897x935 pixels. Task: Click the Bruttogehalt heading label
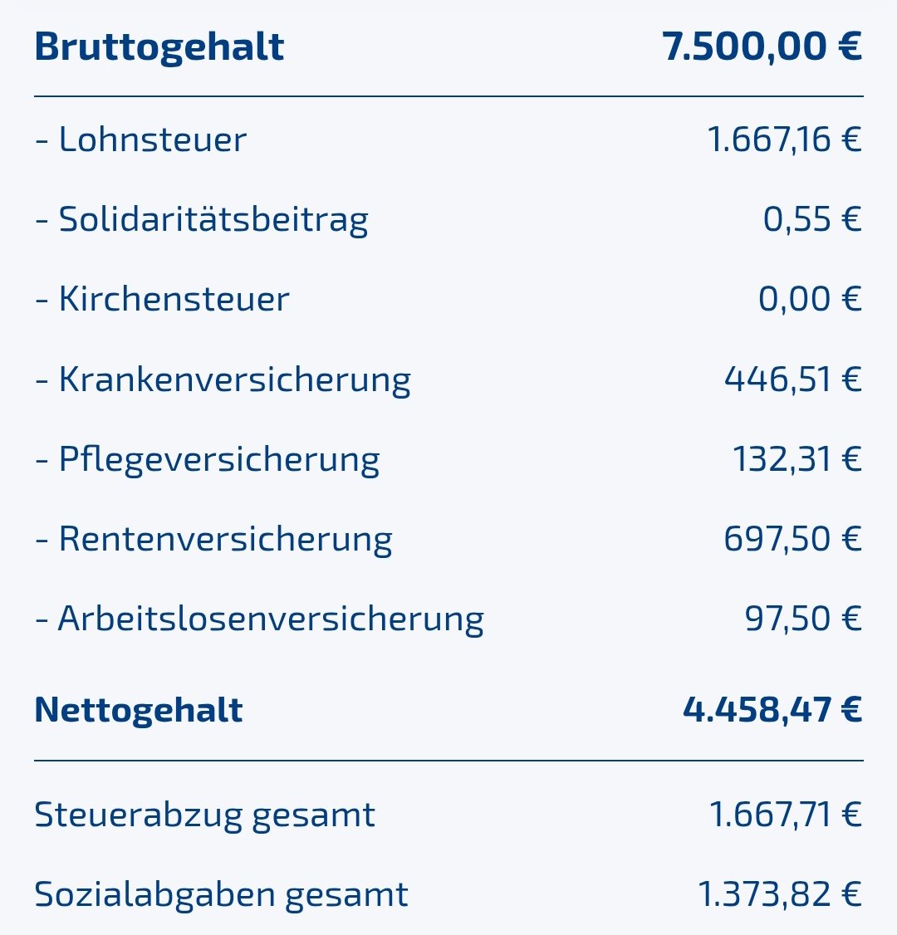[159, 47]
